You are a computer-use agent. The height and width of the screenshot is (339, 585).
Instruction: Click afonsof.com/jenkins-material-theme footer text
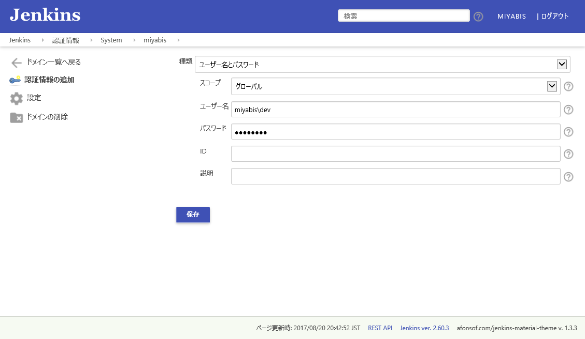click(x=517, y=328)
